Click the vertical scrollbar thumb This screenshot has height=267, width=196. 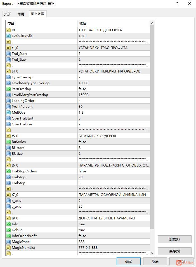(152, 127)
